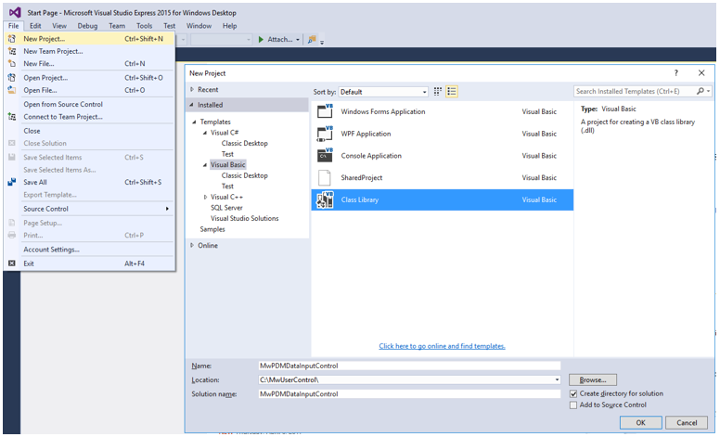Select Open from Source Control entry
The height and width of the screenshot is (437, 720).
(x=90, y=104)
